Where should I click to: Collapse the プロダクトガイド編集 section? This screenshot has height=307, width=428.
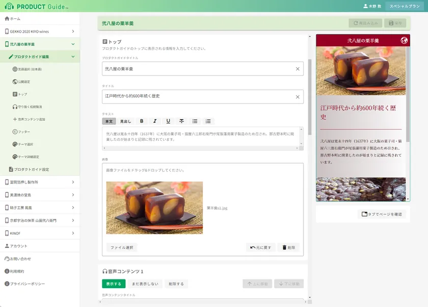tap(73, 57)
